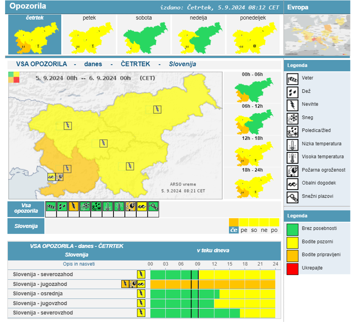351x322 pixels.
Task: Click the Visoka temperatura icon in the legend
Action: [292, 157]
